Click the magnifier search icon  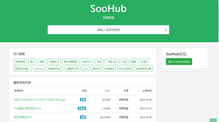tap(166, 30)
